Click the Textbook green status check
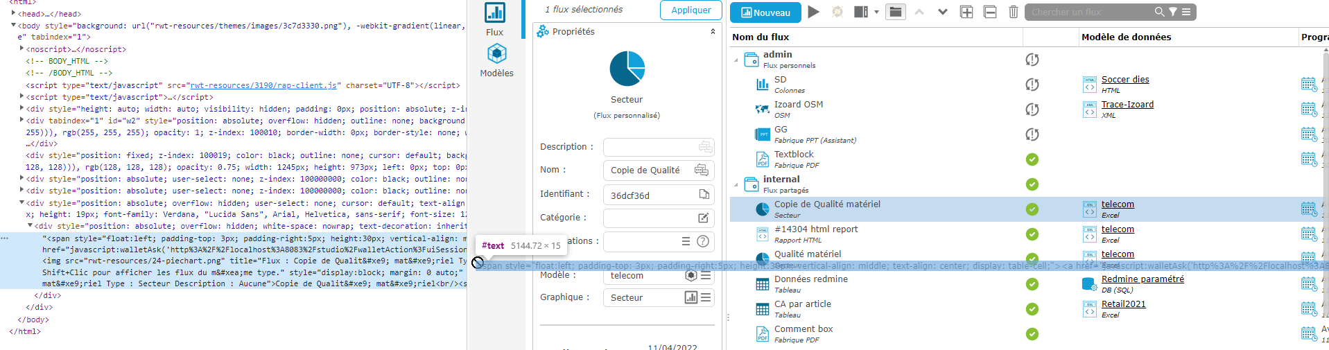Image resolution: width=1329 pixels, height=350 pixels. click(x=1032, y=159)
